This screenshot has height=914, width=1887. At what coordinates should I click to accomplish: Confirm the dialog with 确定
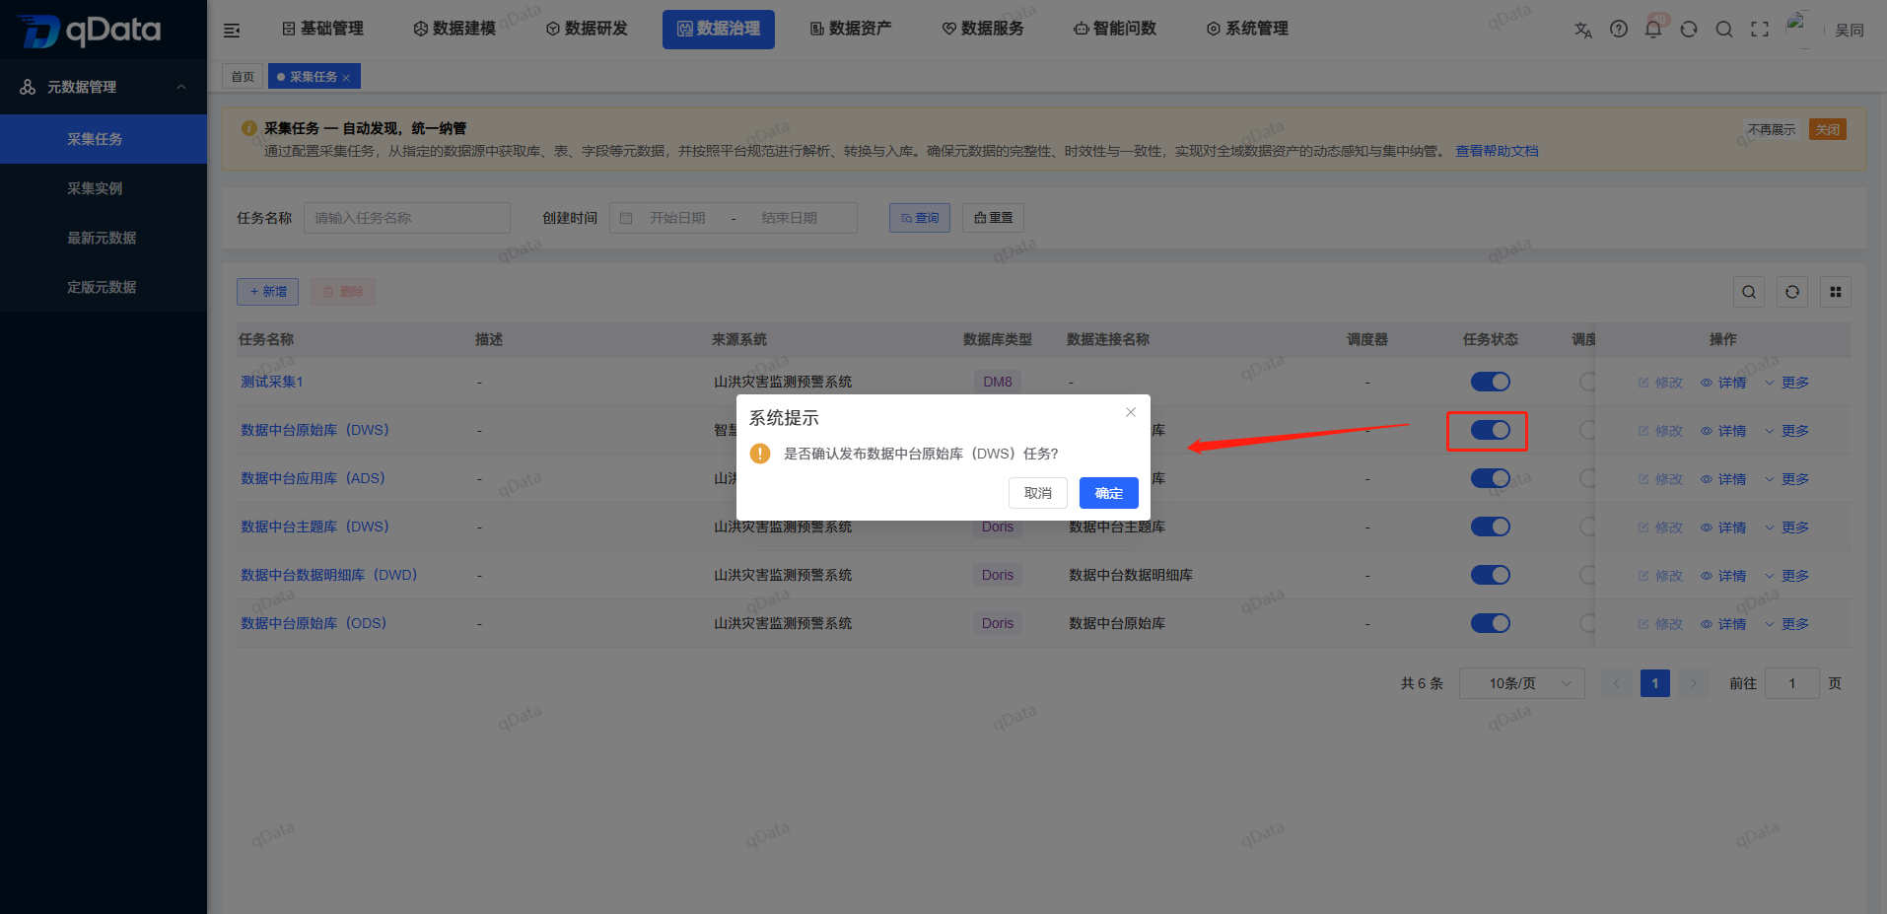coord(1109,493)
